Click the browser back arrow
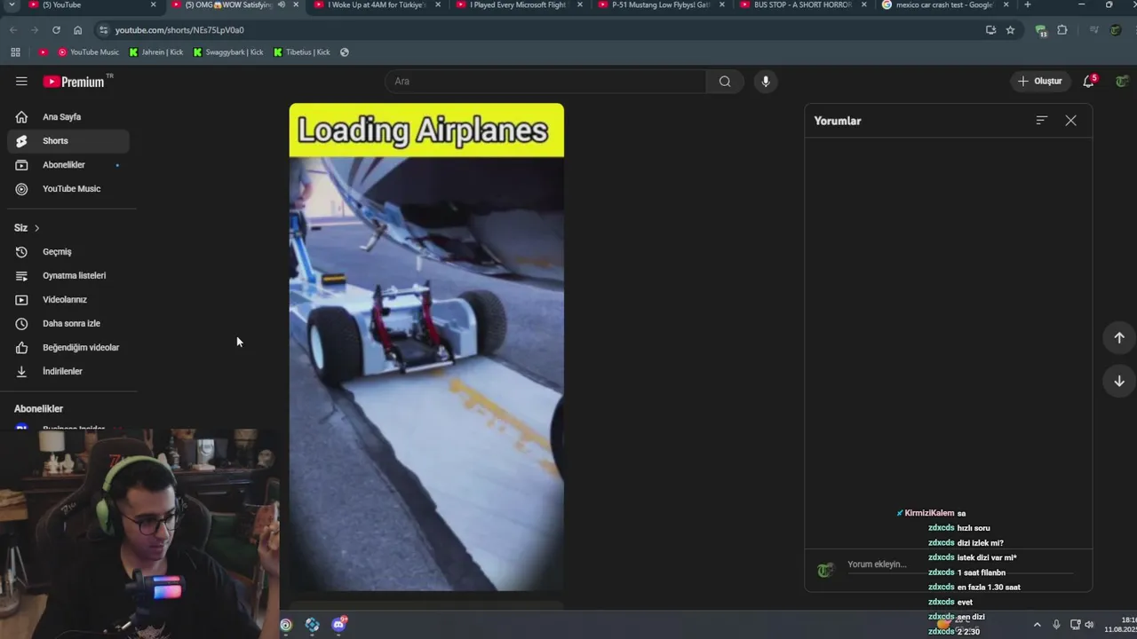1137x639 pixels. click(13, 30)
